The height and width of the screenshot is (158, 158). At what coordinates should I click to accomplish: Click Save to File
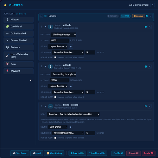coord(77,153)
